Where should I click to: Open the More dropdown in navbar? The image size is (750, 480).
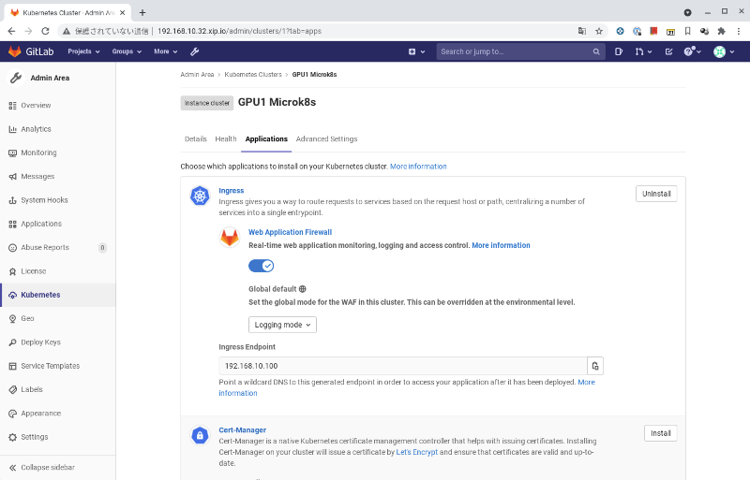click(166, 51)
